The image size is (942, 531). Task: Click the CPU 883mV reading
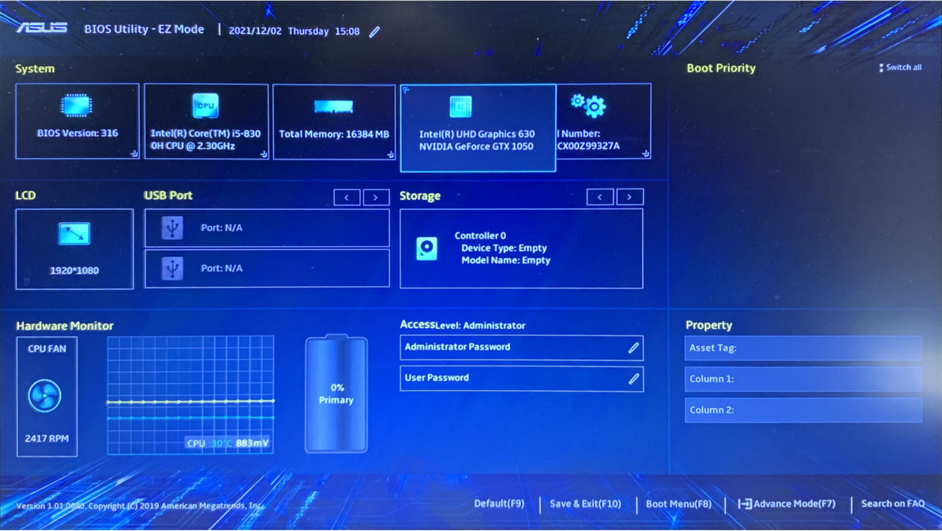pos(252,443)
